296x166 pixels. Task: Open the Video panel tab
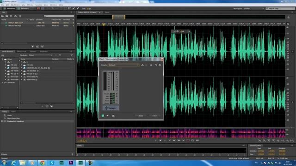pyautogui.click(x=13, y=112)
